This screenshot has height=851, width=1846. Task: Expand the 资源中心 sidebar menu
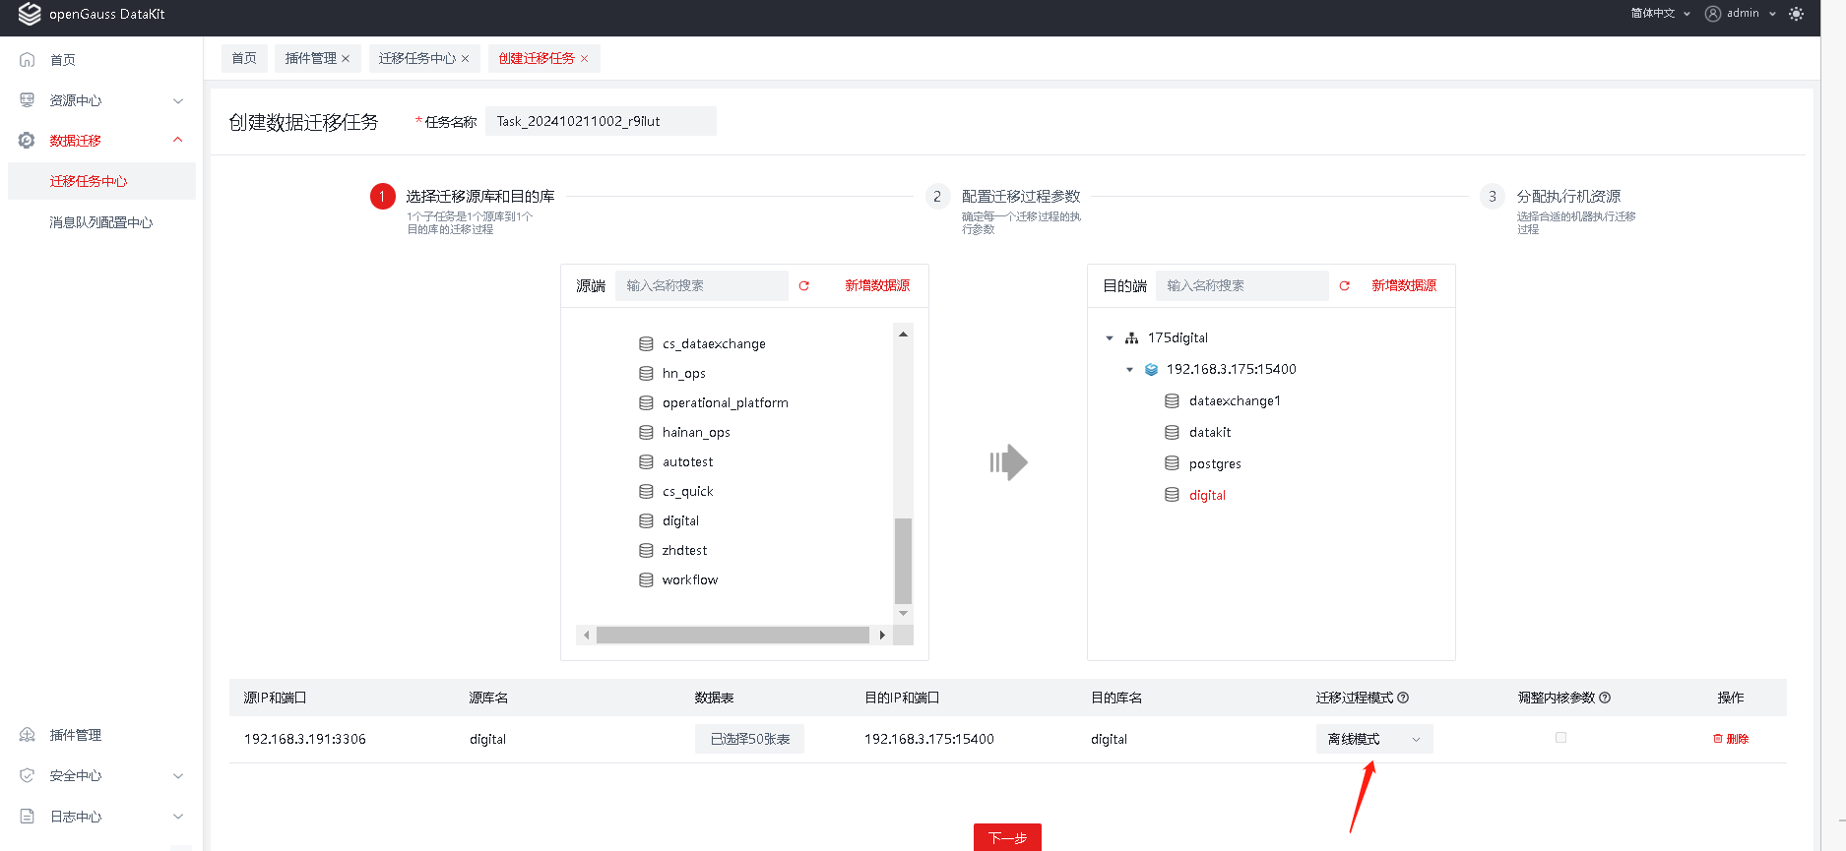[178, 100]
